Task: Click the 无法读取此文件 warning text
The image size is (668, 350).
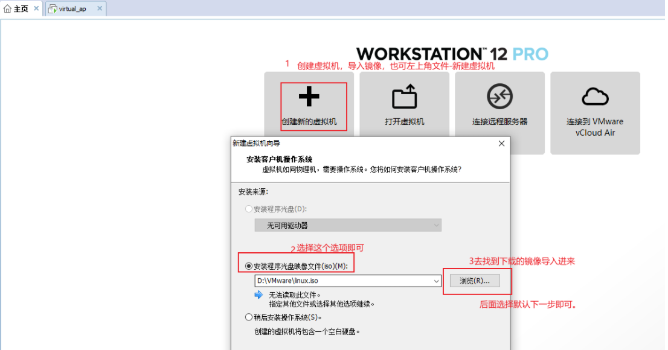Action: (x=294, y=294)
